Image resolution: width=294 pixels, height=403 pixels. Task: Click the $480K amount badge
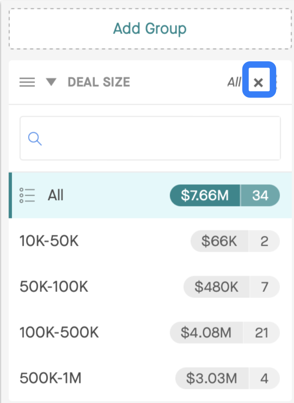click(216, 287)
